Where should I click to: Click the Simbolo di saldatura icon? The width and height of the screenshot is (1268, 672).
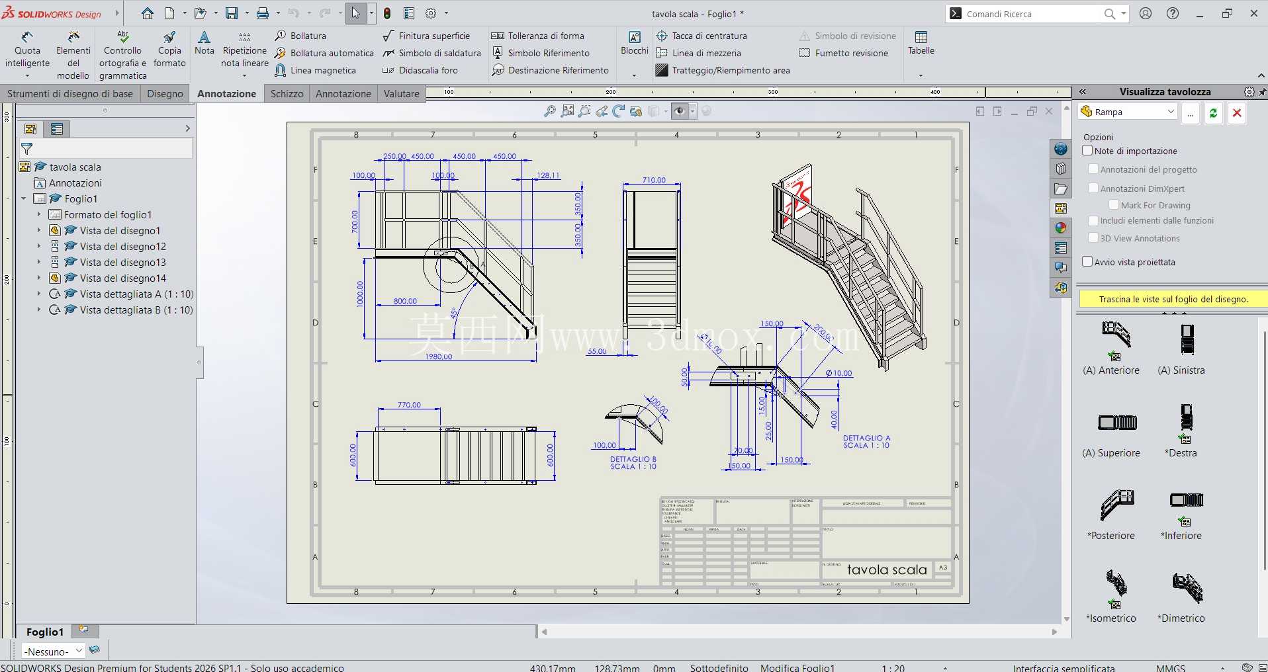pyautogui.click(x=388, y=53)
